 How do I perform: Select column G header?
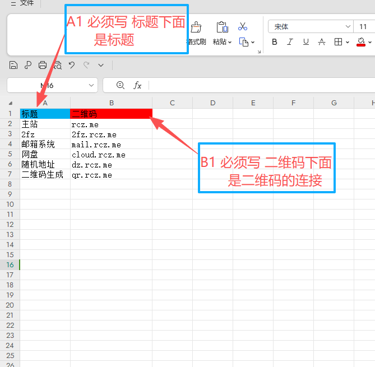point(334,103)
